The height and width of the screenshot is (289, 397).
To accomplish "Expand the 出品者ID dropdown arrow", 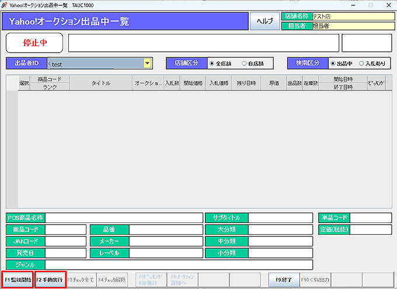I will pos(147,64).
